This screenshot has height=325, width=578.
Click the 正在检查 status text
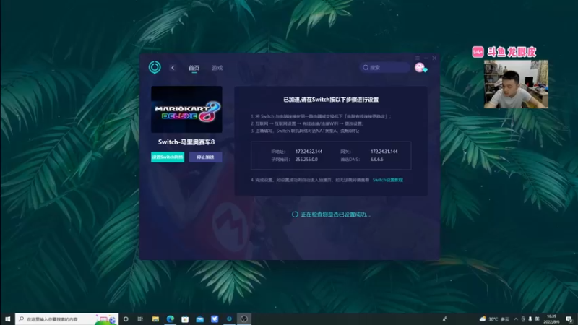[335, 214]
